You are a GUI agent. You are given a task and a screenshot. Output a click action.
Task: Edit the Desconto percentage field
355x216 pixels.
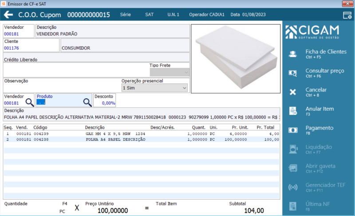point(104,103)
